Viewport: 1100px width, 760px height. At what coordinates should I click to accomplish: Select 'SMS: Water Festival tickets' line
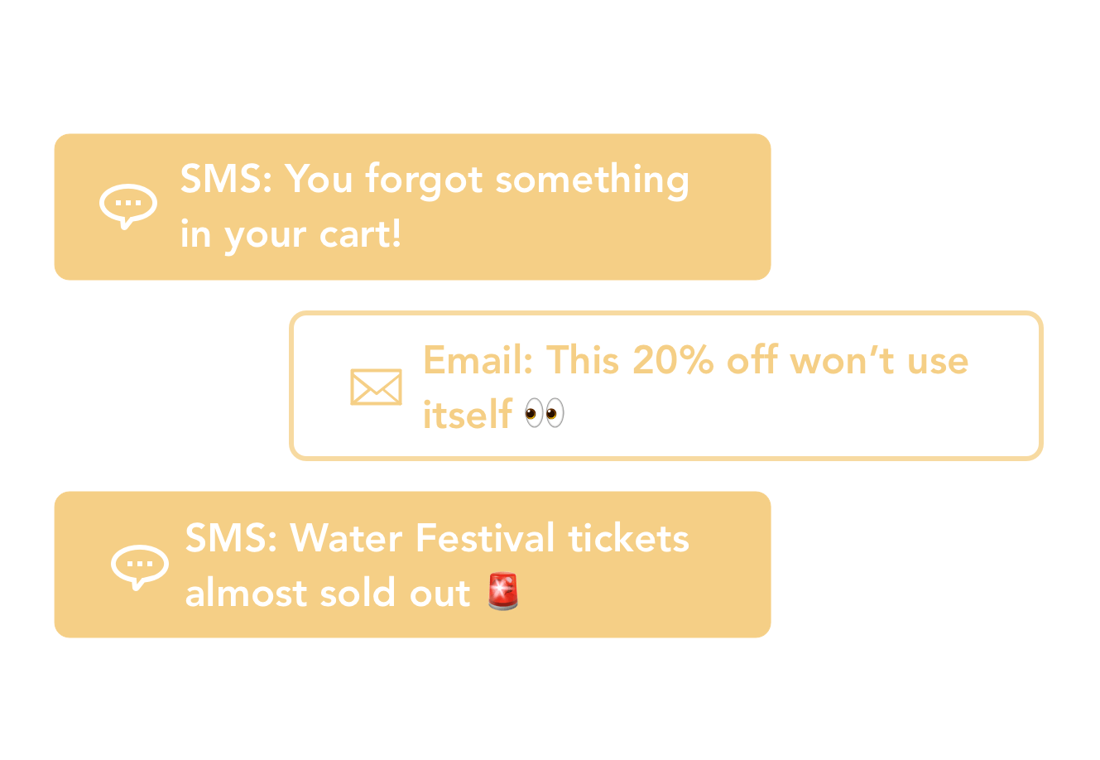[437, 538]
